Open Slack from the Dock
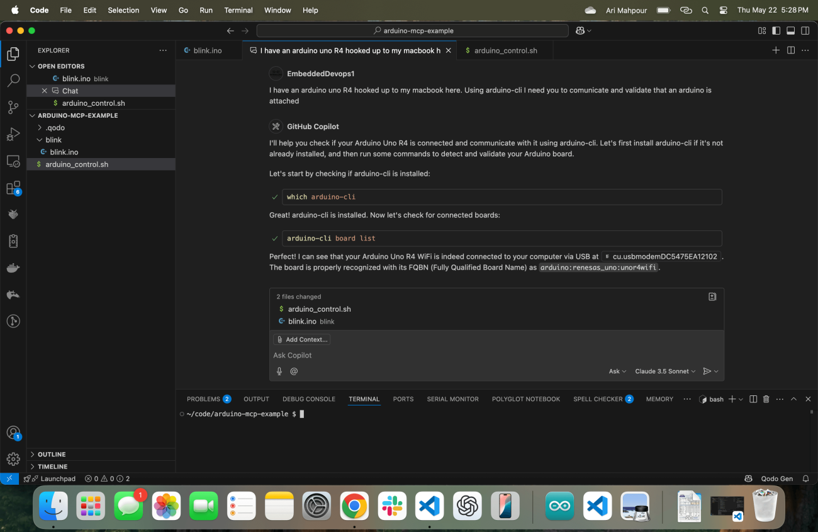Screen dimensions: 818x532 tap(393, 506)
